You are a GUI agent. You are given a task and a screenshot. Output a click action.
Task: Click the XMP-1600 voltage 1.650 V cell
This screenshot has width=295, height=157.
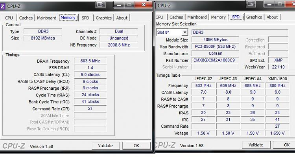point(278,133)
